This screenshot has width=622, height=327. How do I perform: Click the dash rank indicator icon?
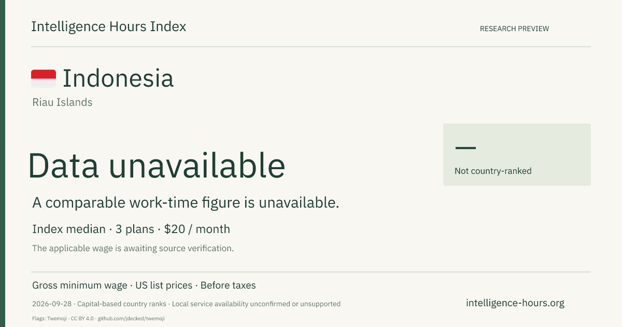[x=465, y=148]
